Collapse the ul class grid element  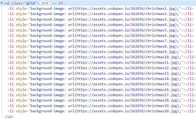[x=2, y=3]
